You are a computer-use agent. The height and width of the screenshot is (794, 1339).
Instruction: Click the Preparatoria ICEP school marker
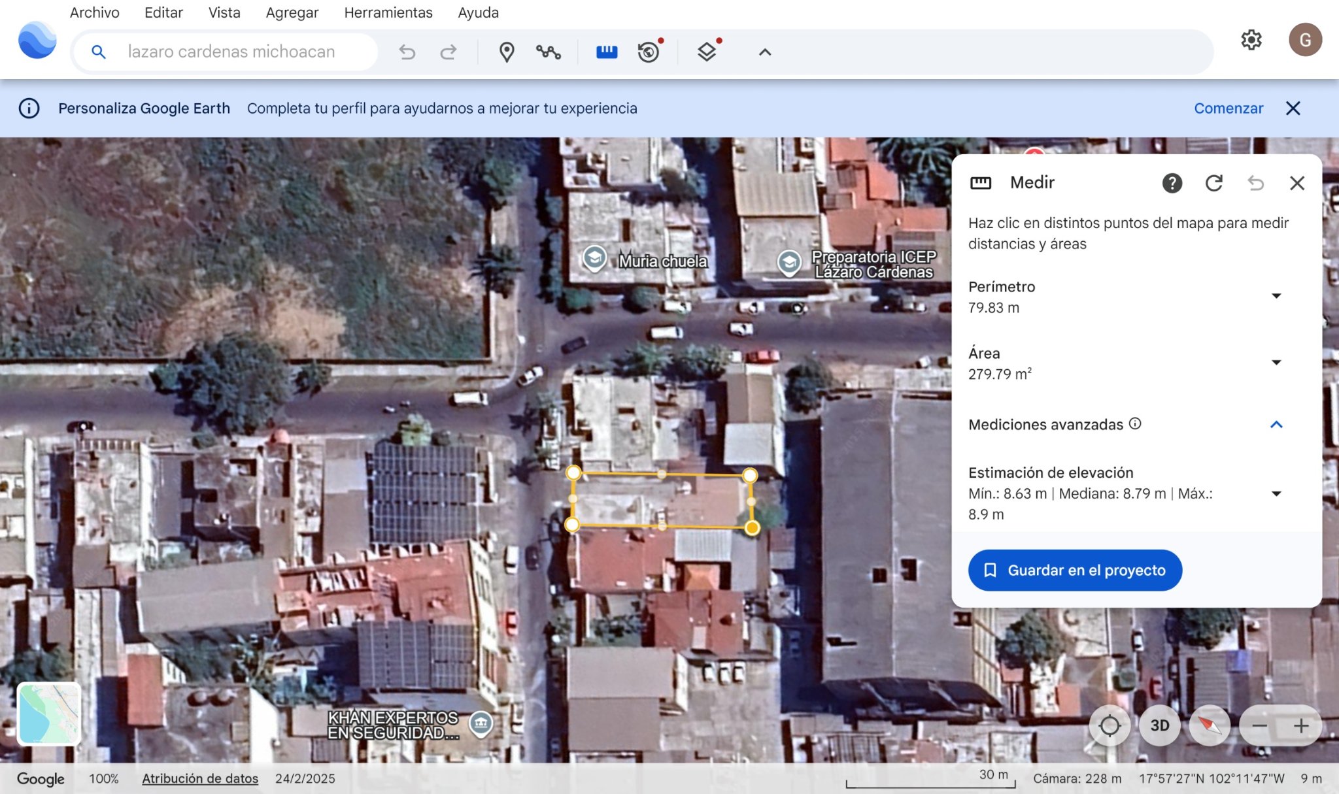coord(789,263)
